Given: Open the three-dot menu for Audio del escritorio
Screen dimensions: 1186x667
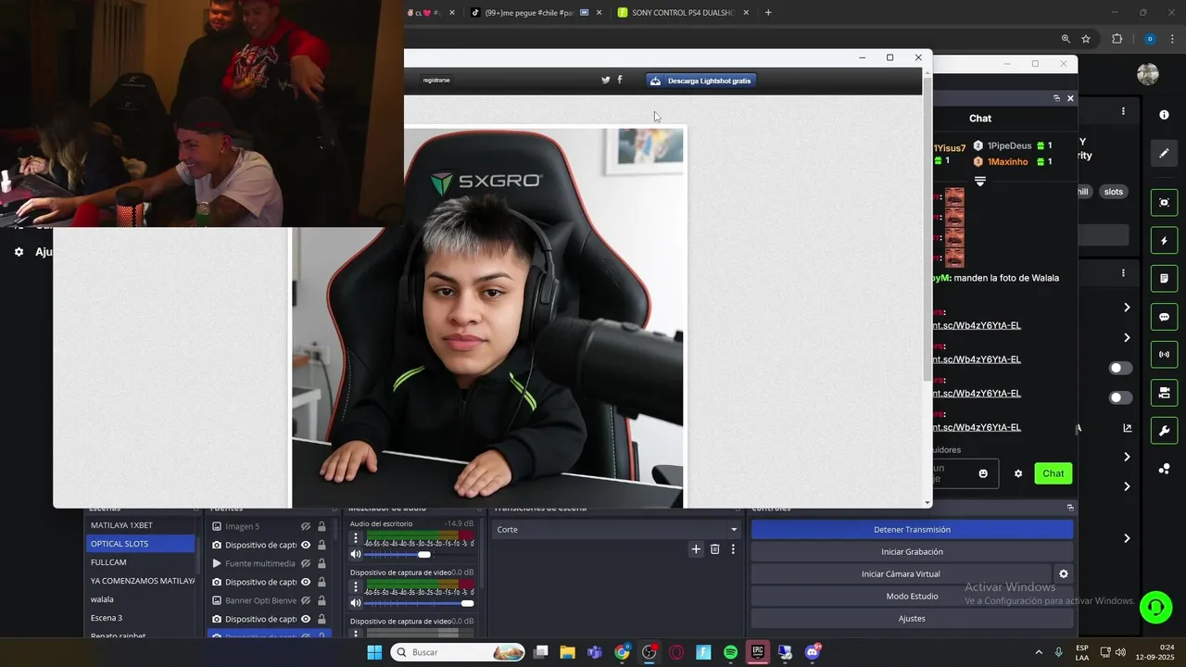Looking at the screenshot, I should 356,538.
